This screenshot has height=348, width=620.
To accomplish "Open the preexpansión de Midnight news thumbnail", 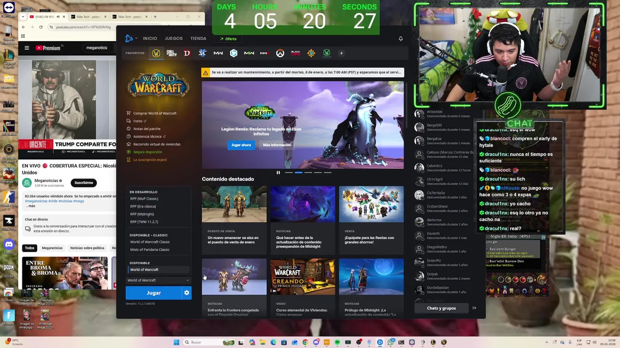I will click(303, 204).
